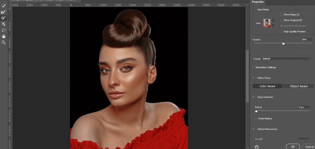315x149 pixels.
Task: Select the Zoom tool
Action: point(3,43)
